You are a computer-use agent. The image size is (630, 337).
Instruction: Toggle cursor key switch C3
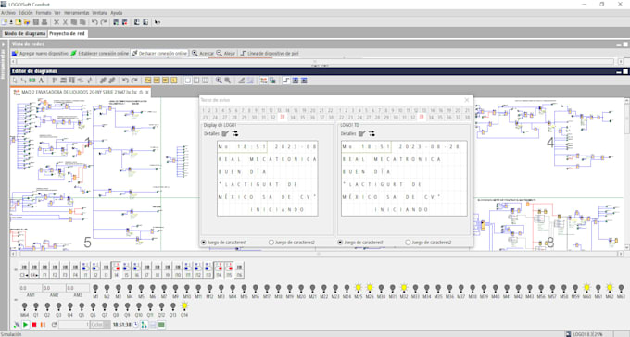pyautogui.click(x=24, y=269)
